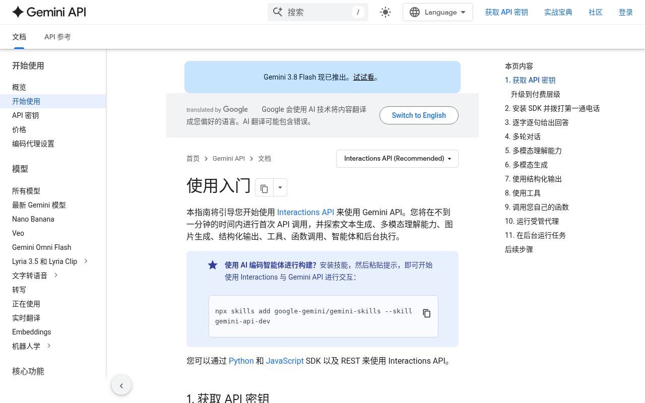The image size is (645, 403).
Task: Switch to the 文档 tab
Action: coord(19,37)
